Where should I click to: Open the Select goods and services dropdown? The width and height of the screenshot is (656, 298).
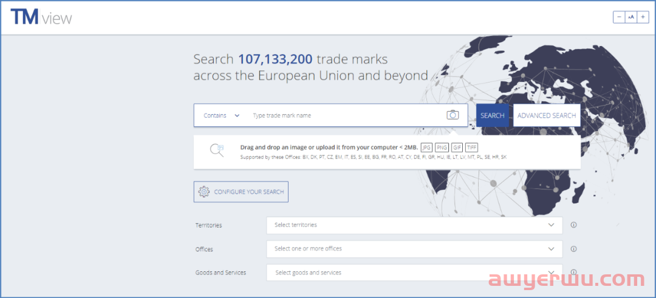[414, 273]
